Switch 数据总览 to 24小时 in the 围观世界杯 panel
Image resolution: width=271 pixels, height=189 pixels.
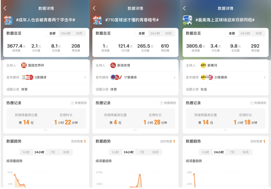(x=66, y=33)
